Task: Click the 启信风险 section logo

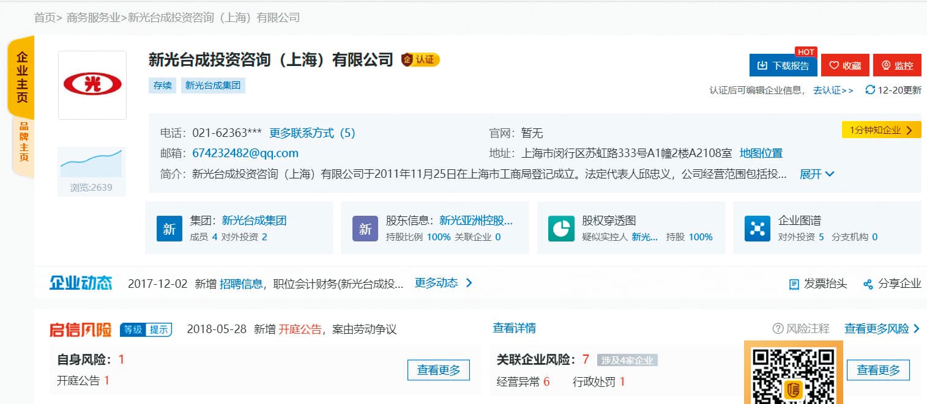Action: (81, 329)
